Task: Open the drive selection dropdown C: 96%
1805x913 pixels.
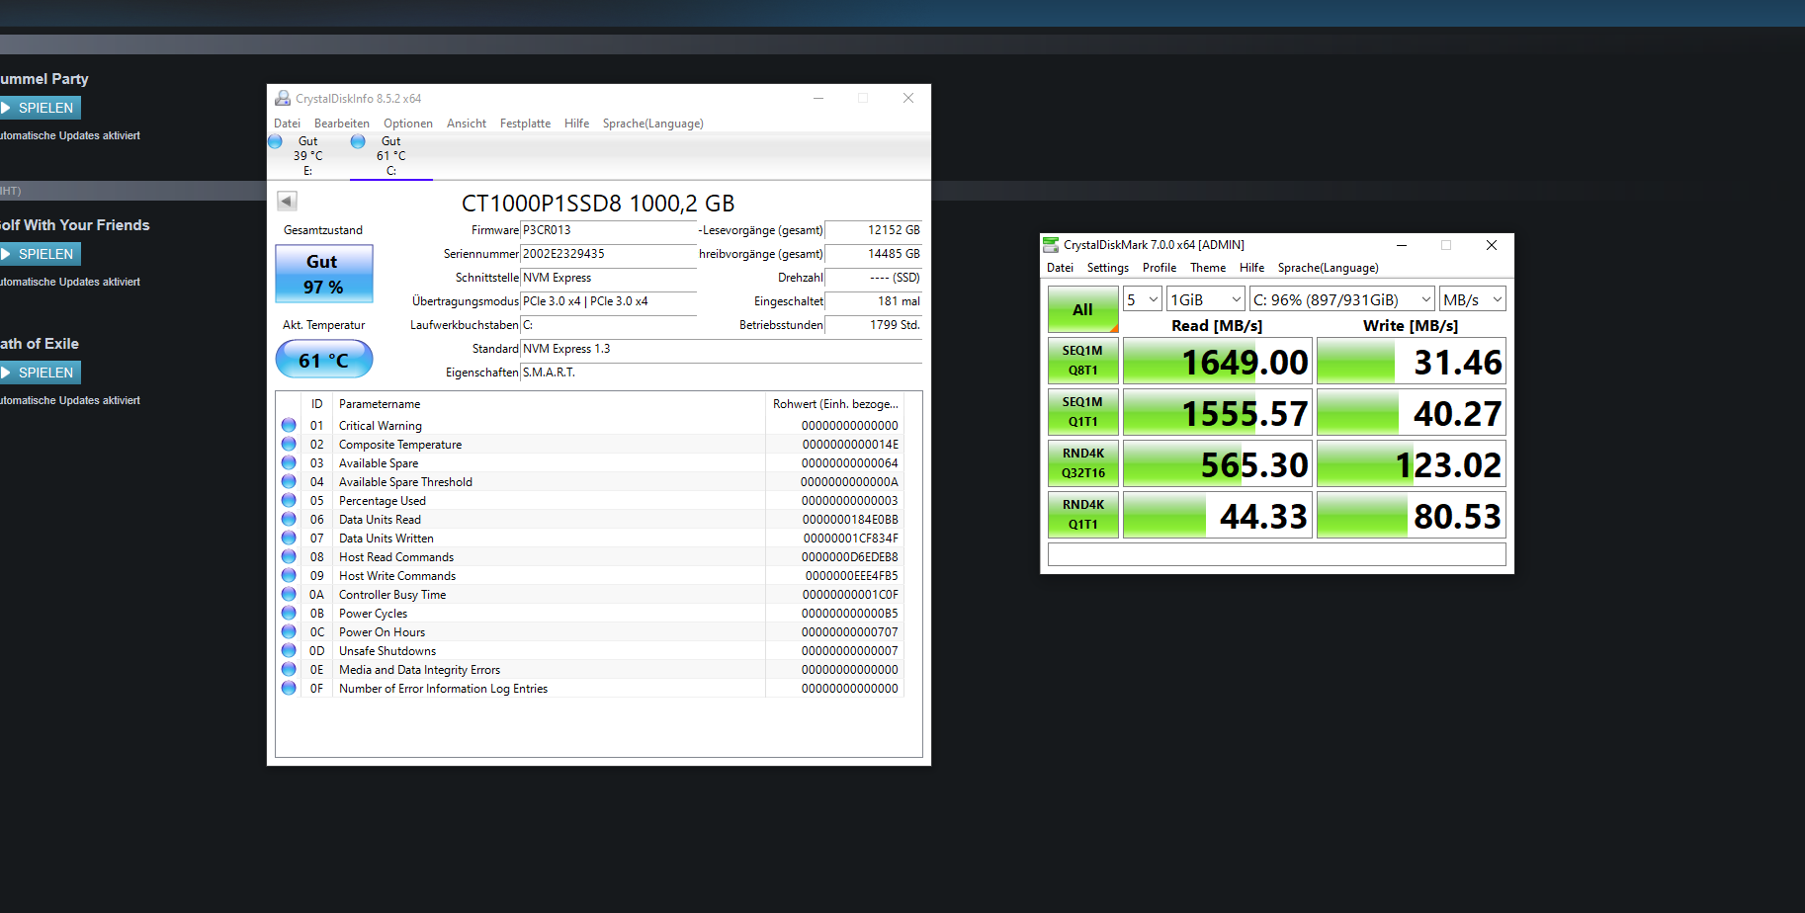Action: (x=1341, y=299)
